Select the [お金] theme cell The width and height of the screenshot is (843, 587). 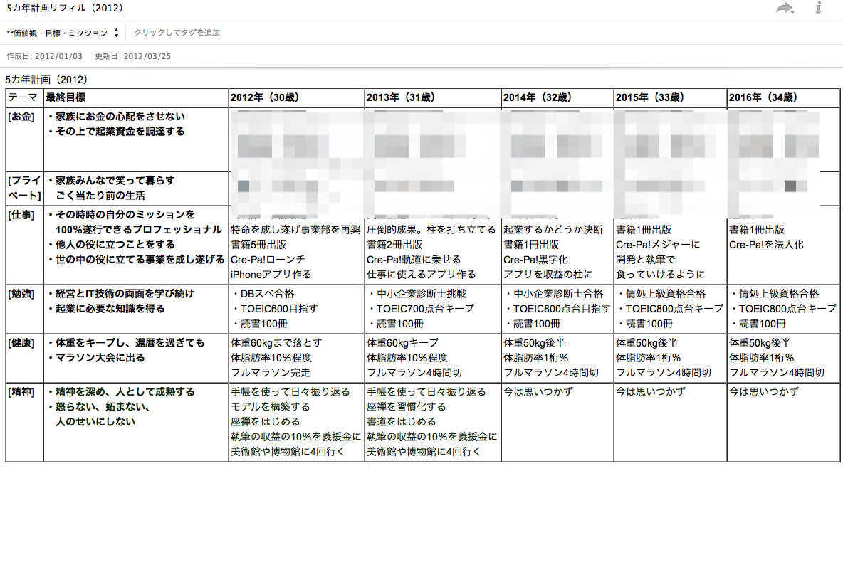pos(21,117)
